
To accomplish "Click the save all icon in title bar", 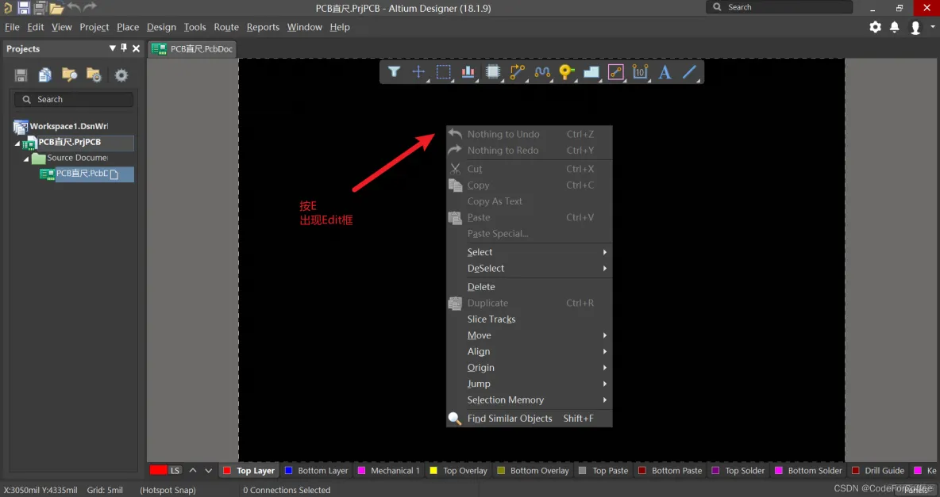I will tap(40, 7).
